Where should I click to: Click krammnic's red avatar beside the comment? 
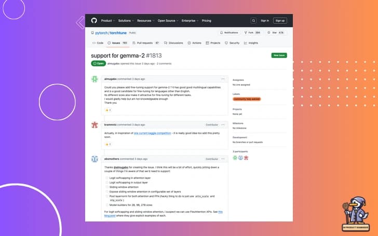coord(95,124)
